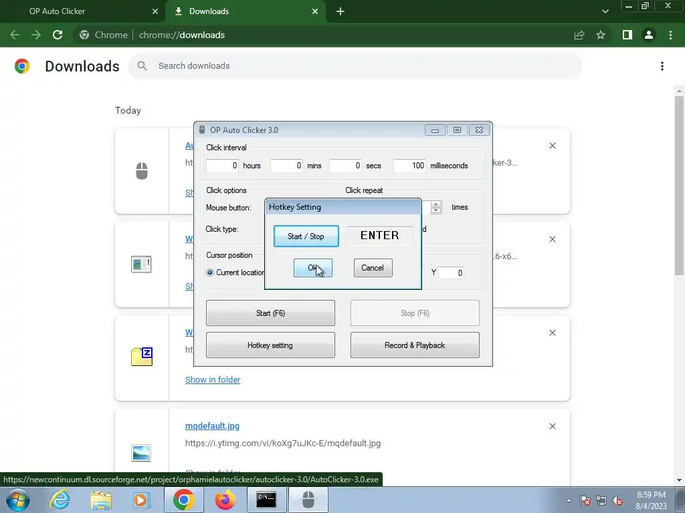
Task: Click OK in Hotkey Setting dialog
Action: [x=313, y=268]
